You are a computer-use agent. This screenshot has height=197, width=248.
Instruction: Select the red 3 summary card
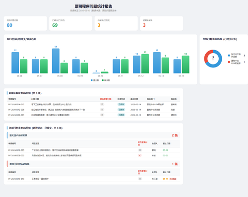(161, 23)
